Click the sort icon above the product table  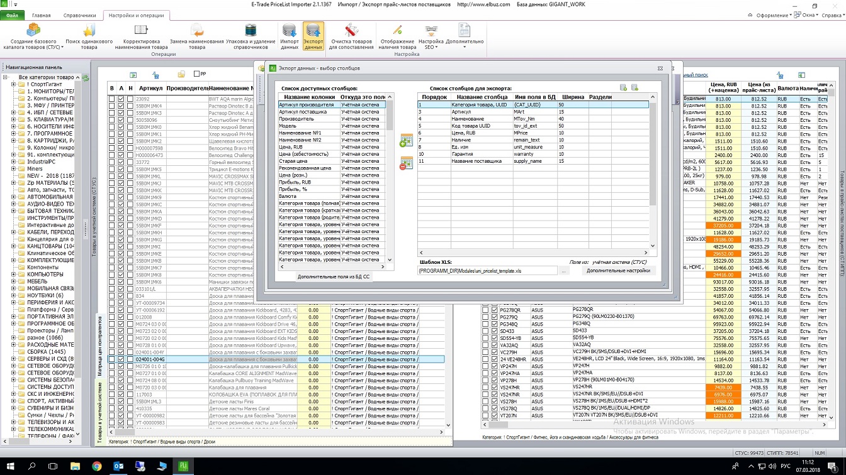coord(157,74)
